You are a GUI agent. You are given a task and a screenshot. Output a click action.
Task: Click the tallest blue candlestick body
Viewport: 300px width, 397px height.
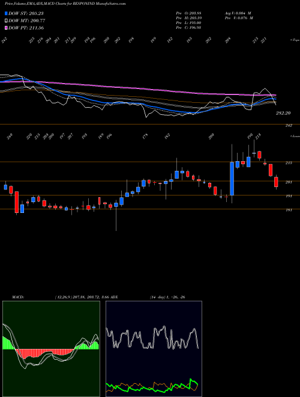click(x=232, y=179)
